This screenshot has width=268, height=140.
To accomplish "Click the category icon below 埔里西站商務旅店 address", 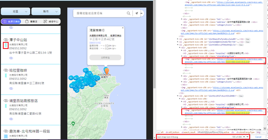I will click(11, 119).
